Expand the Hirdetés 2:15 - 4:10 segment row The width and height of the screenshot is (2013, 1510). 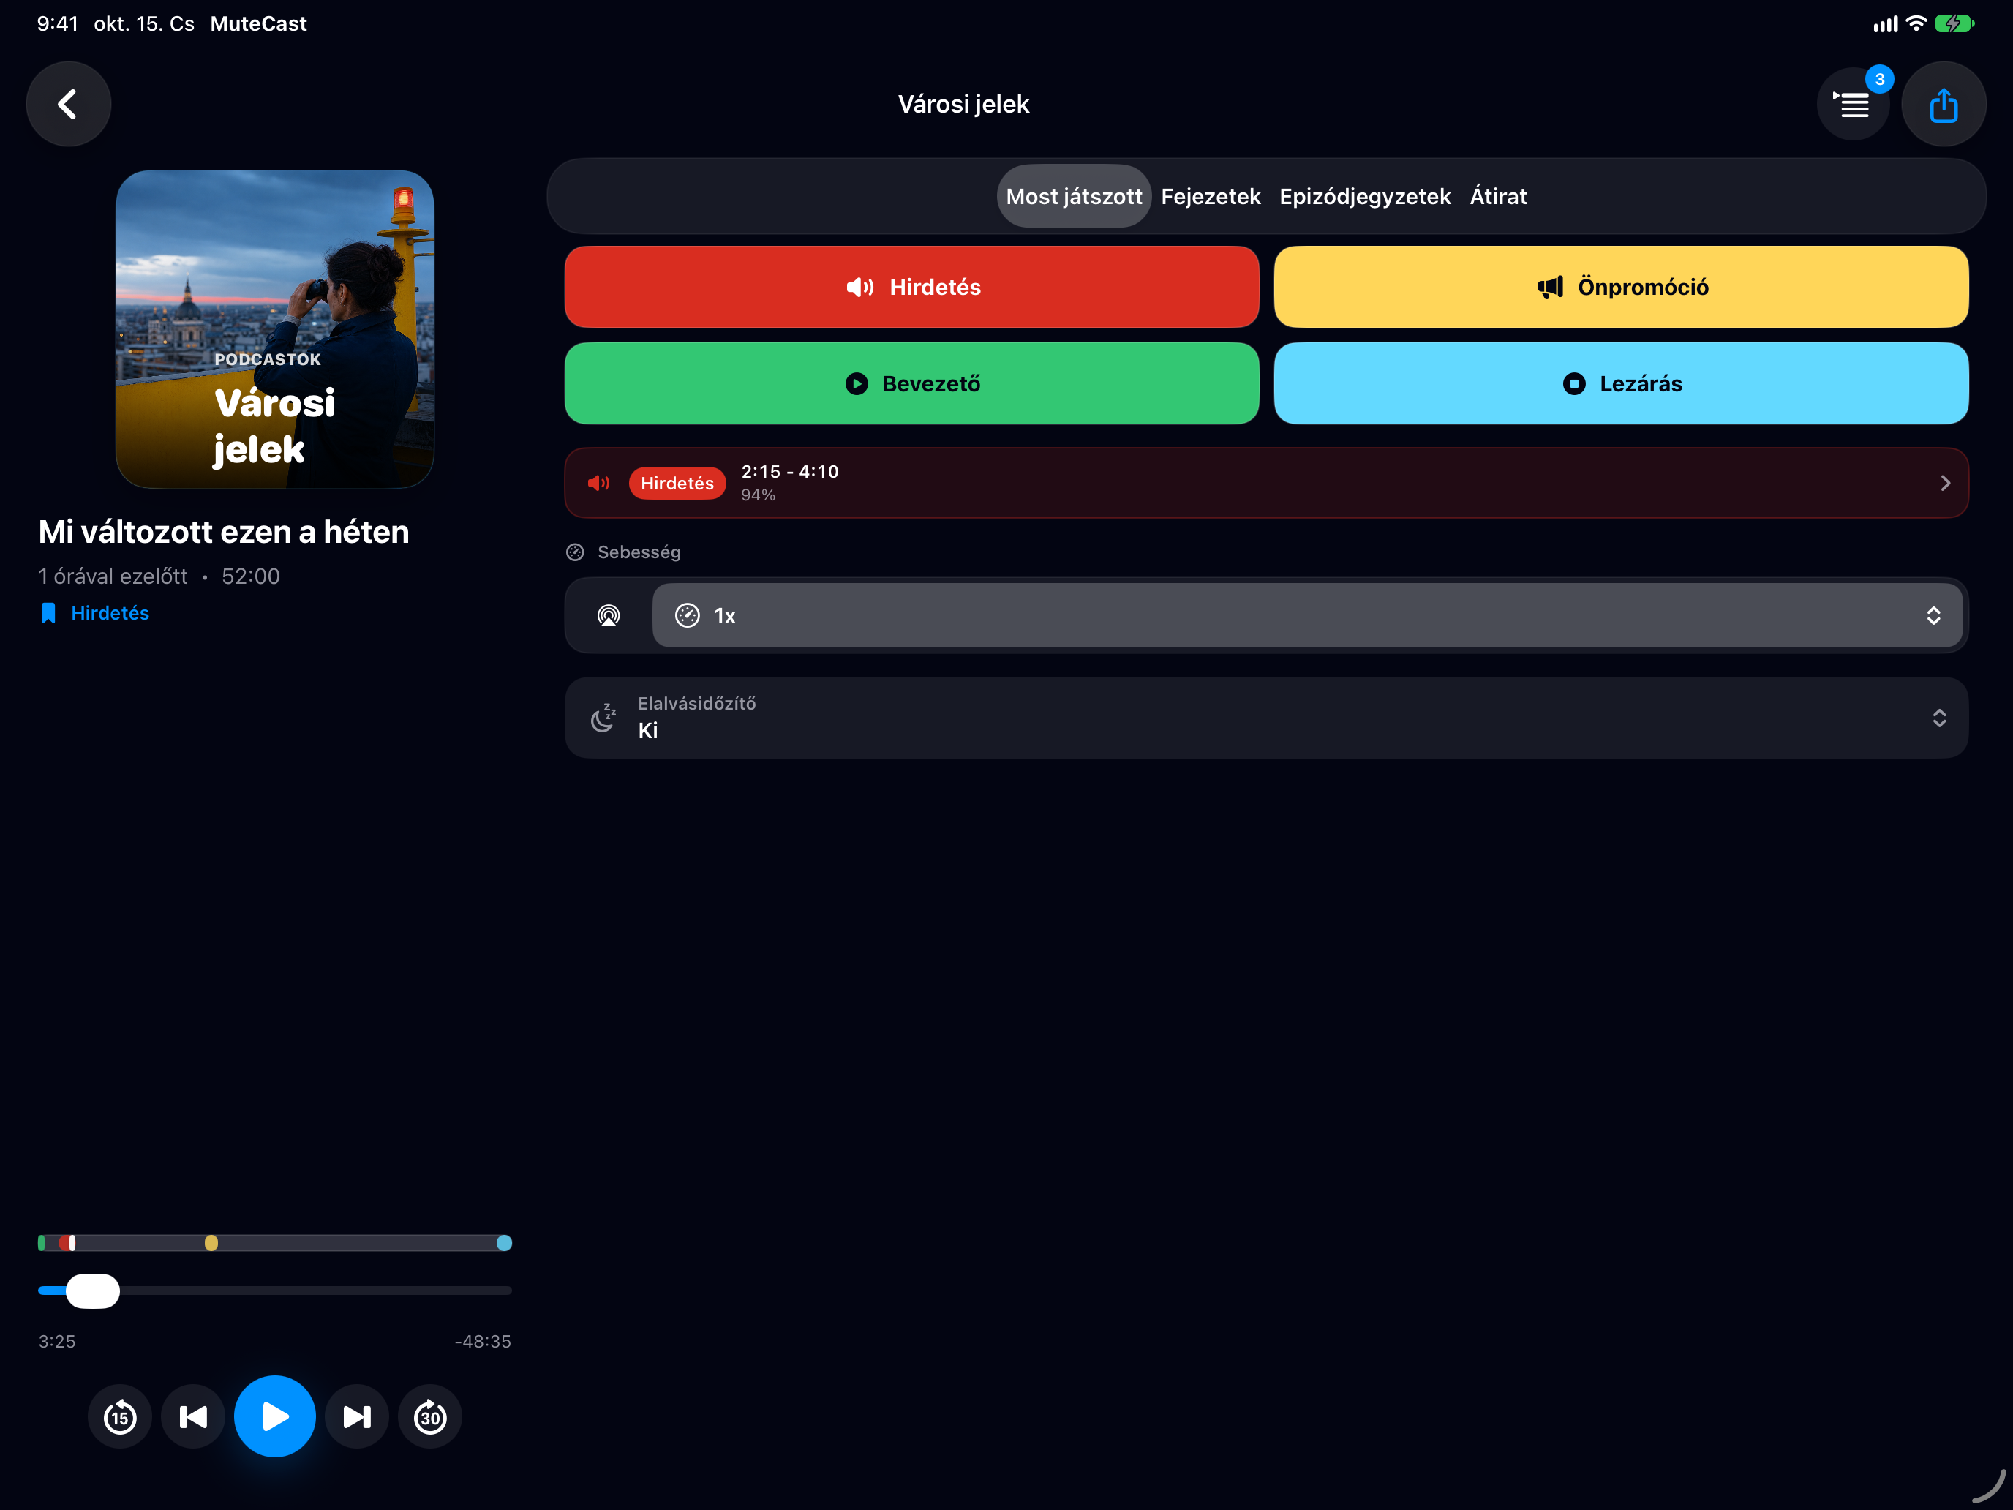tap(1267, 484)
